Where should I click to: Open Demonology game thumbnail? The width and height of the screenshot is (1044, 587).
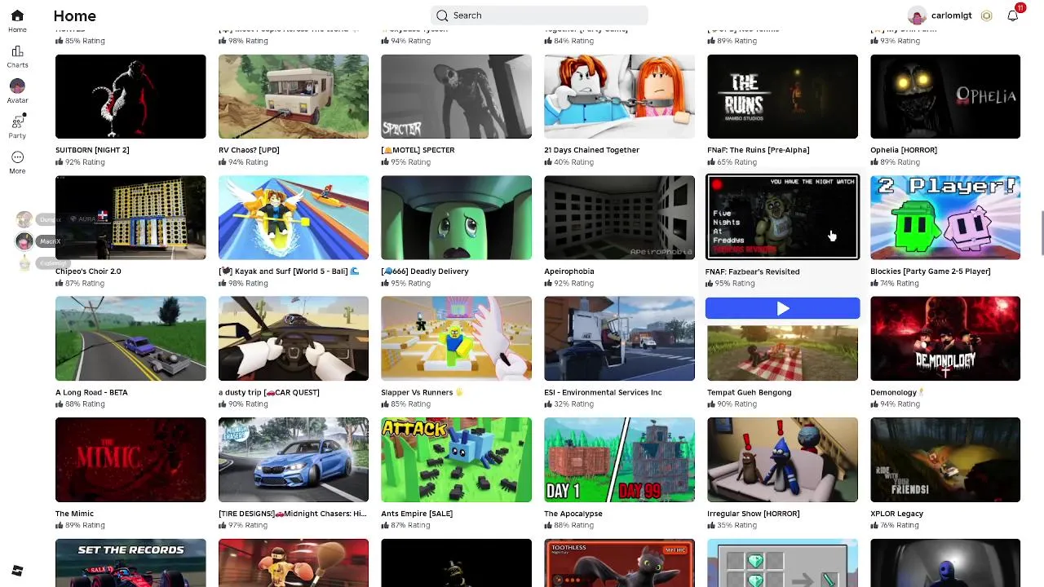pyautogui.click(x=945, y=338)
